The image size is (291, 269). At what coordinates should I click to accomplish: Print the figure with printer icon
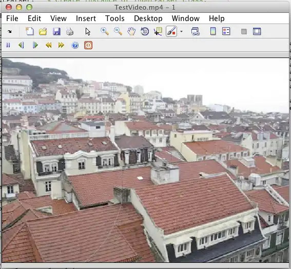tap(70, 31)
